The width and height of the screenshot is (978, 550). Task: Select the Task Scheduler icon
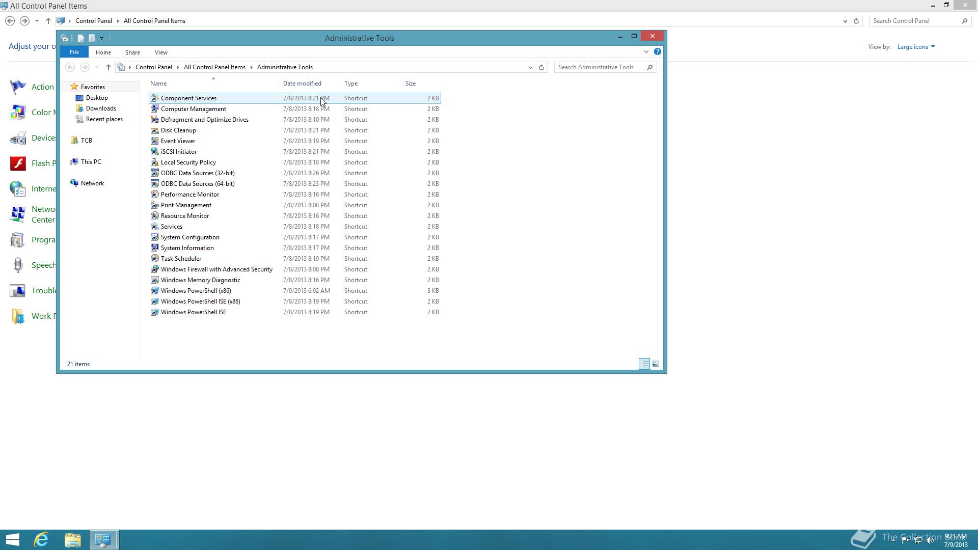tap(154, 259)
